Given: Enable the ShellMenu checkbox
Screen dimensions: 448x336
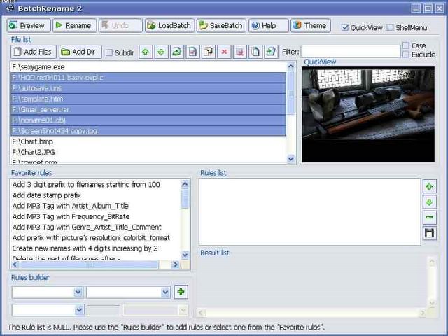Looking at the screenshot, I should (x=390, y=28).
